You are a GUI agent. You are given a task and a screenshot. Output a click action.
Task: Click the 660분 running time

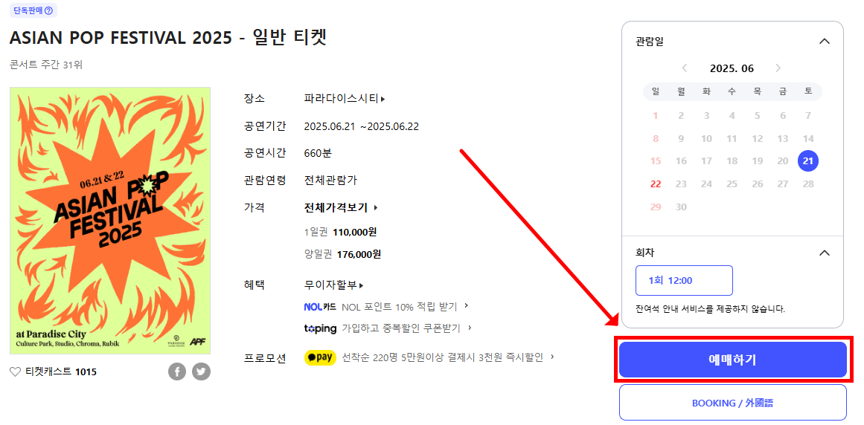pos(318,153)
